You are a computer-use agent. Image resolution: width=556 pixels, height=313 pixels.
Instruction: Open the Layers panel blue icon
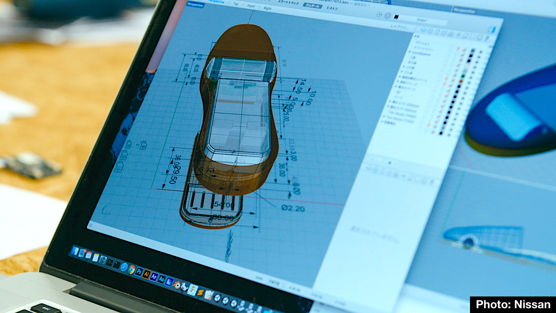[x=424, y=30]
